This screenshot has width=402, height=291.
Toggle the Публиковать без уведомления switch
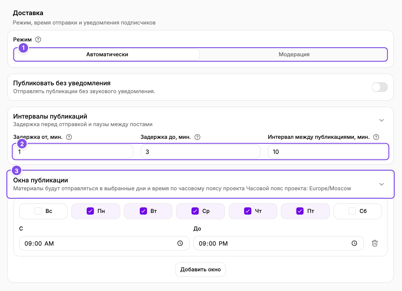click(x=380, y=87)
